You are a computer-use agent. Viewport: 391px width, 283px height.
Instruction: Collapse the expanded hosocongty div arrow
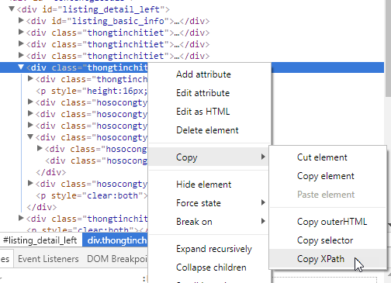point(30,136)
